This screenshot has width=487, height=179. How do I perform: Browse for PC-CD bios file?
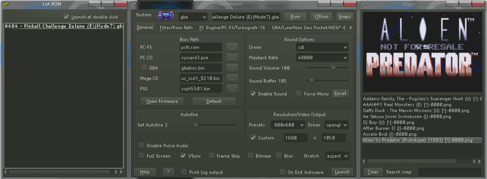click(x=232, y=58)
